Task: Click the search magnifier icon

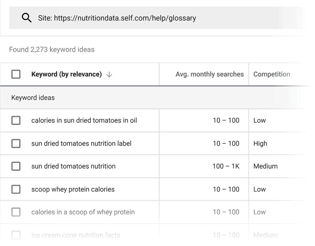Action: tap(27, 18)
